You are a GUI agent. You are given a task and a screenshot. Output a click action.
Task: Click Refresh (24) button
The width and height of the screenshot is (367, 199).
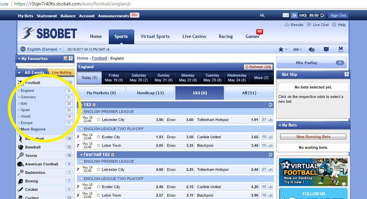click(x=258, y=67)
